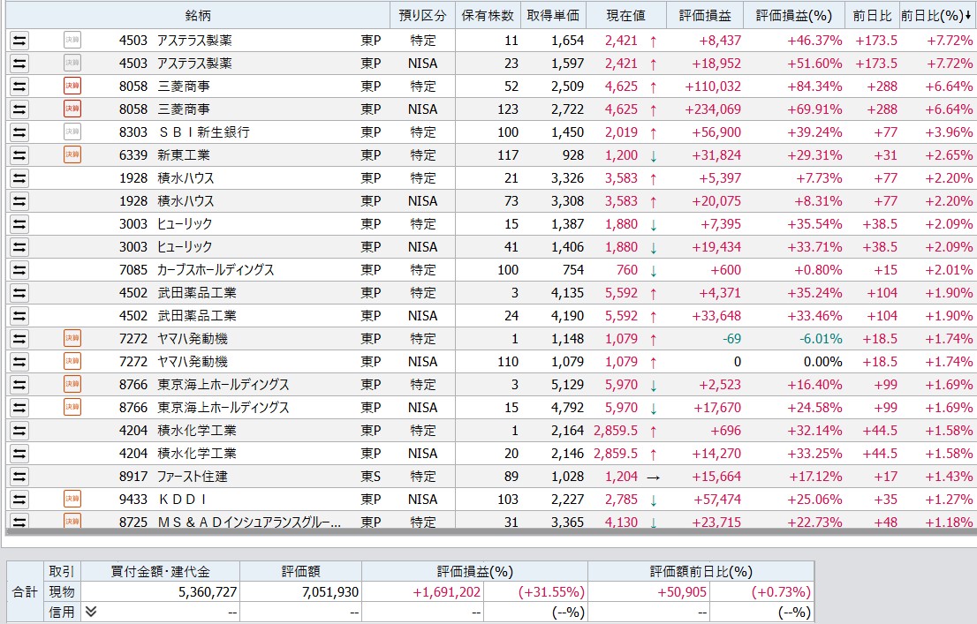This screenshot has width=977, height=624.
Task: Open trade icon for 積水化学工業 NISA row
Action: point(19,454)
